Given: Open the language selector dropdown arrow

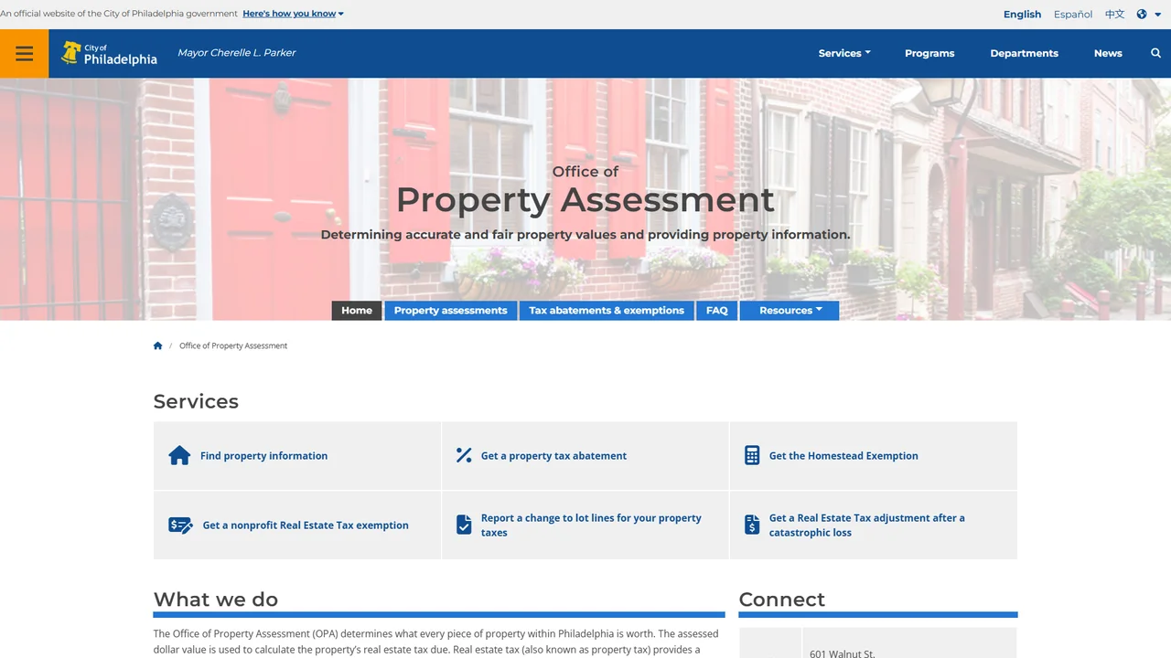Looking at the screenshot, I should (1157, 15).
